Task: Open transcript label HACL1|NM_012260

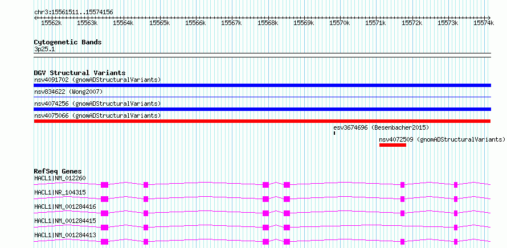Action: pyautogui.click(x=60, y=178)
